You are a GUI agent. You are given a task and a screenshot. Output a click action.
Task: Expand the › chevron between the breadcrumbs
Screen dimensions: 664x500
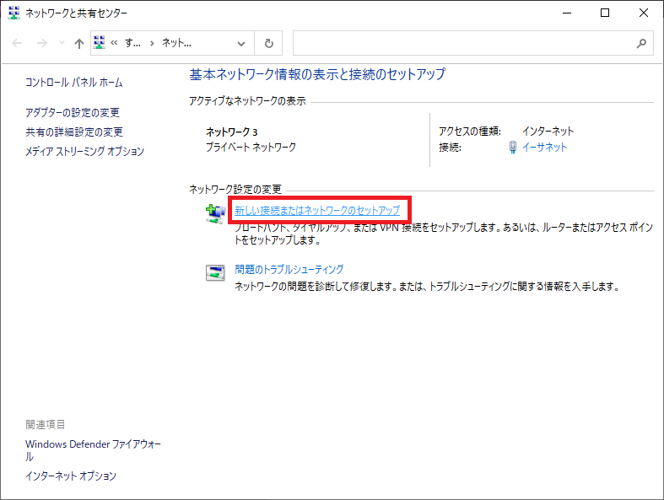point(152,43)
